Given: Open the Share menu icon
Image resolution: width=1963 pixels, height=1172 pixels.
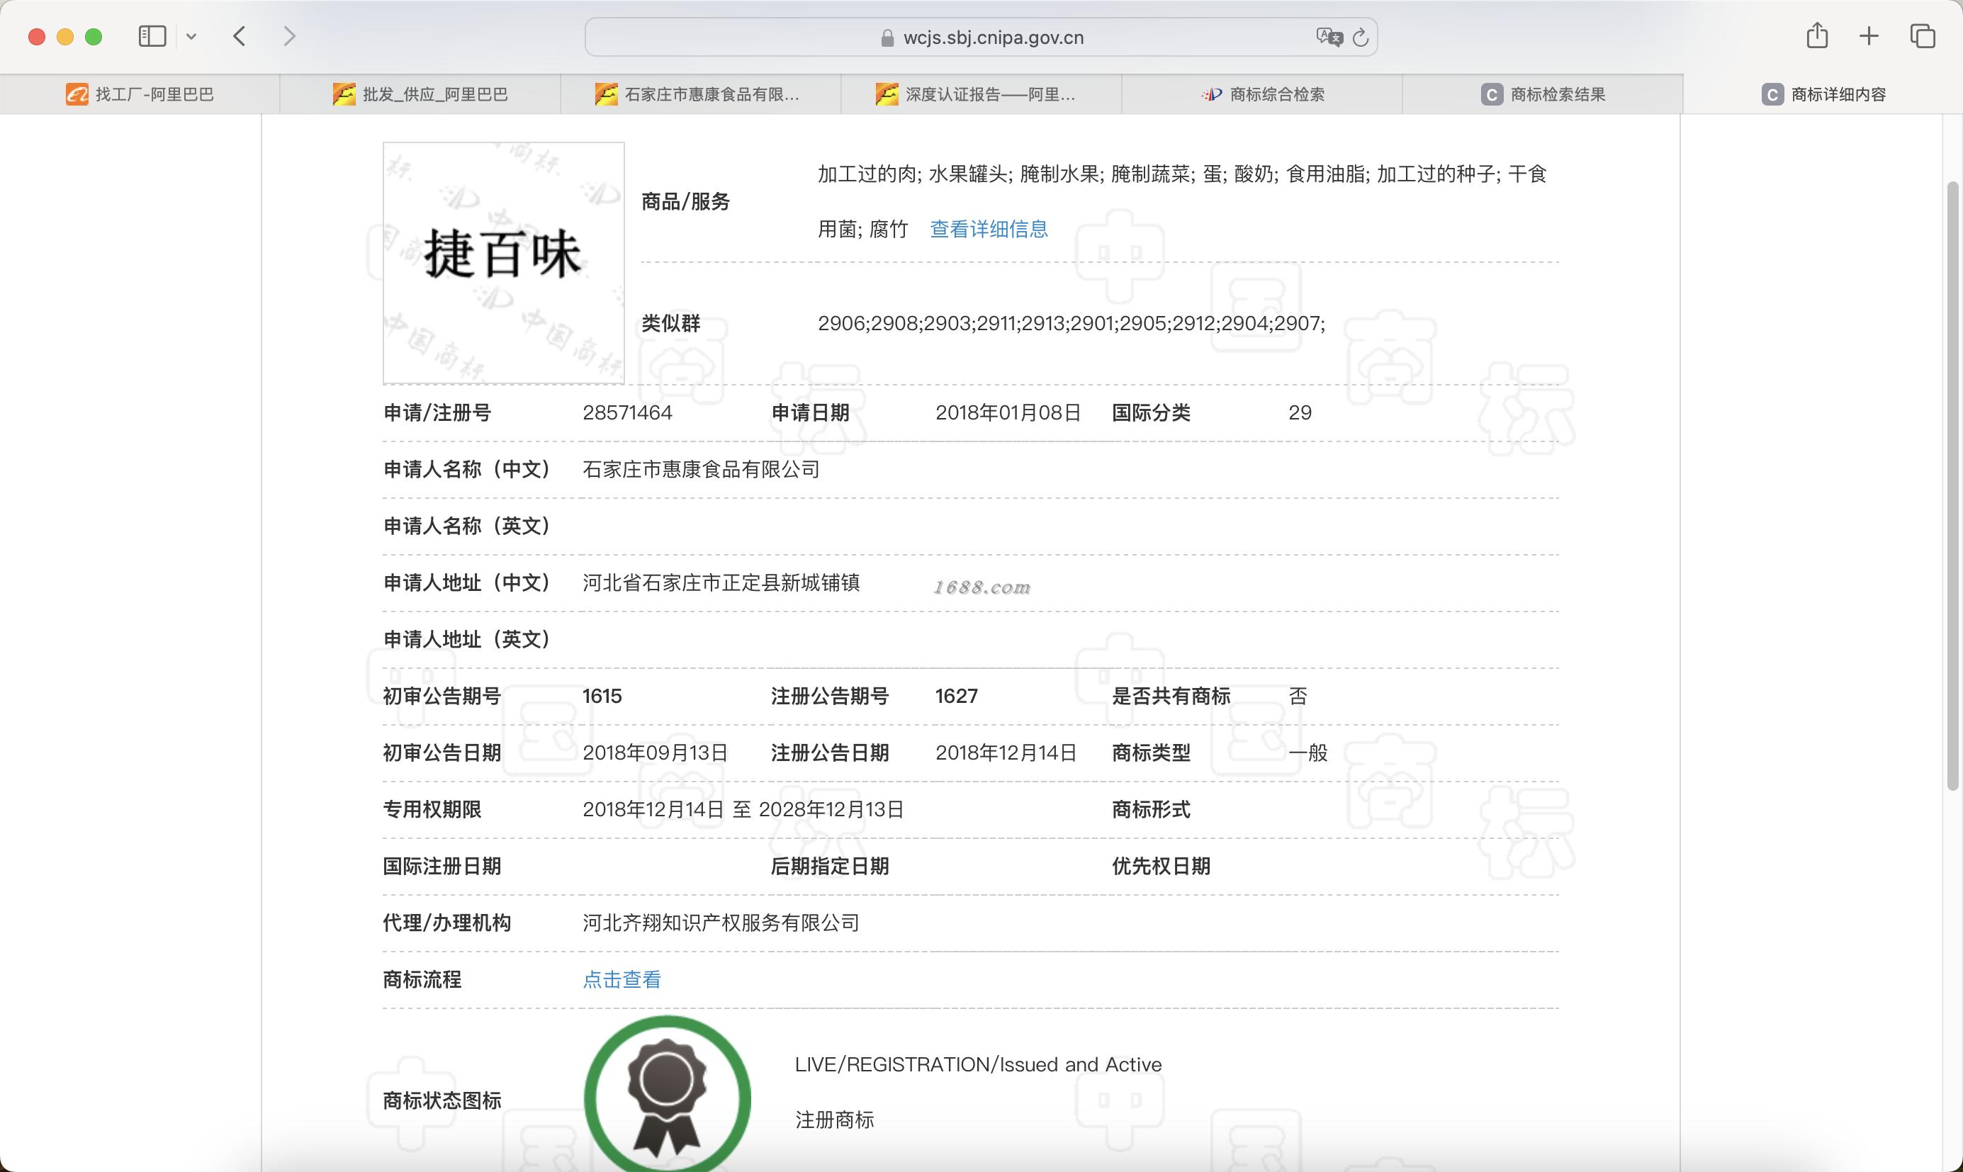Looking at the screenshot, I should [1817, 36].
